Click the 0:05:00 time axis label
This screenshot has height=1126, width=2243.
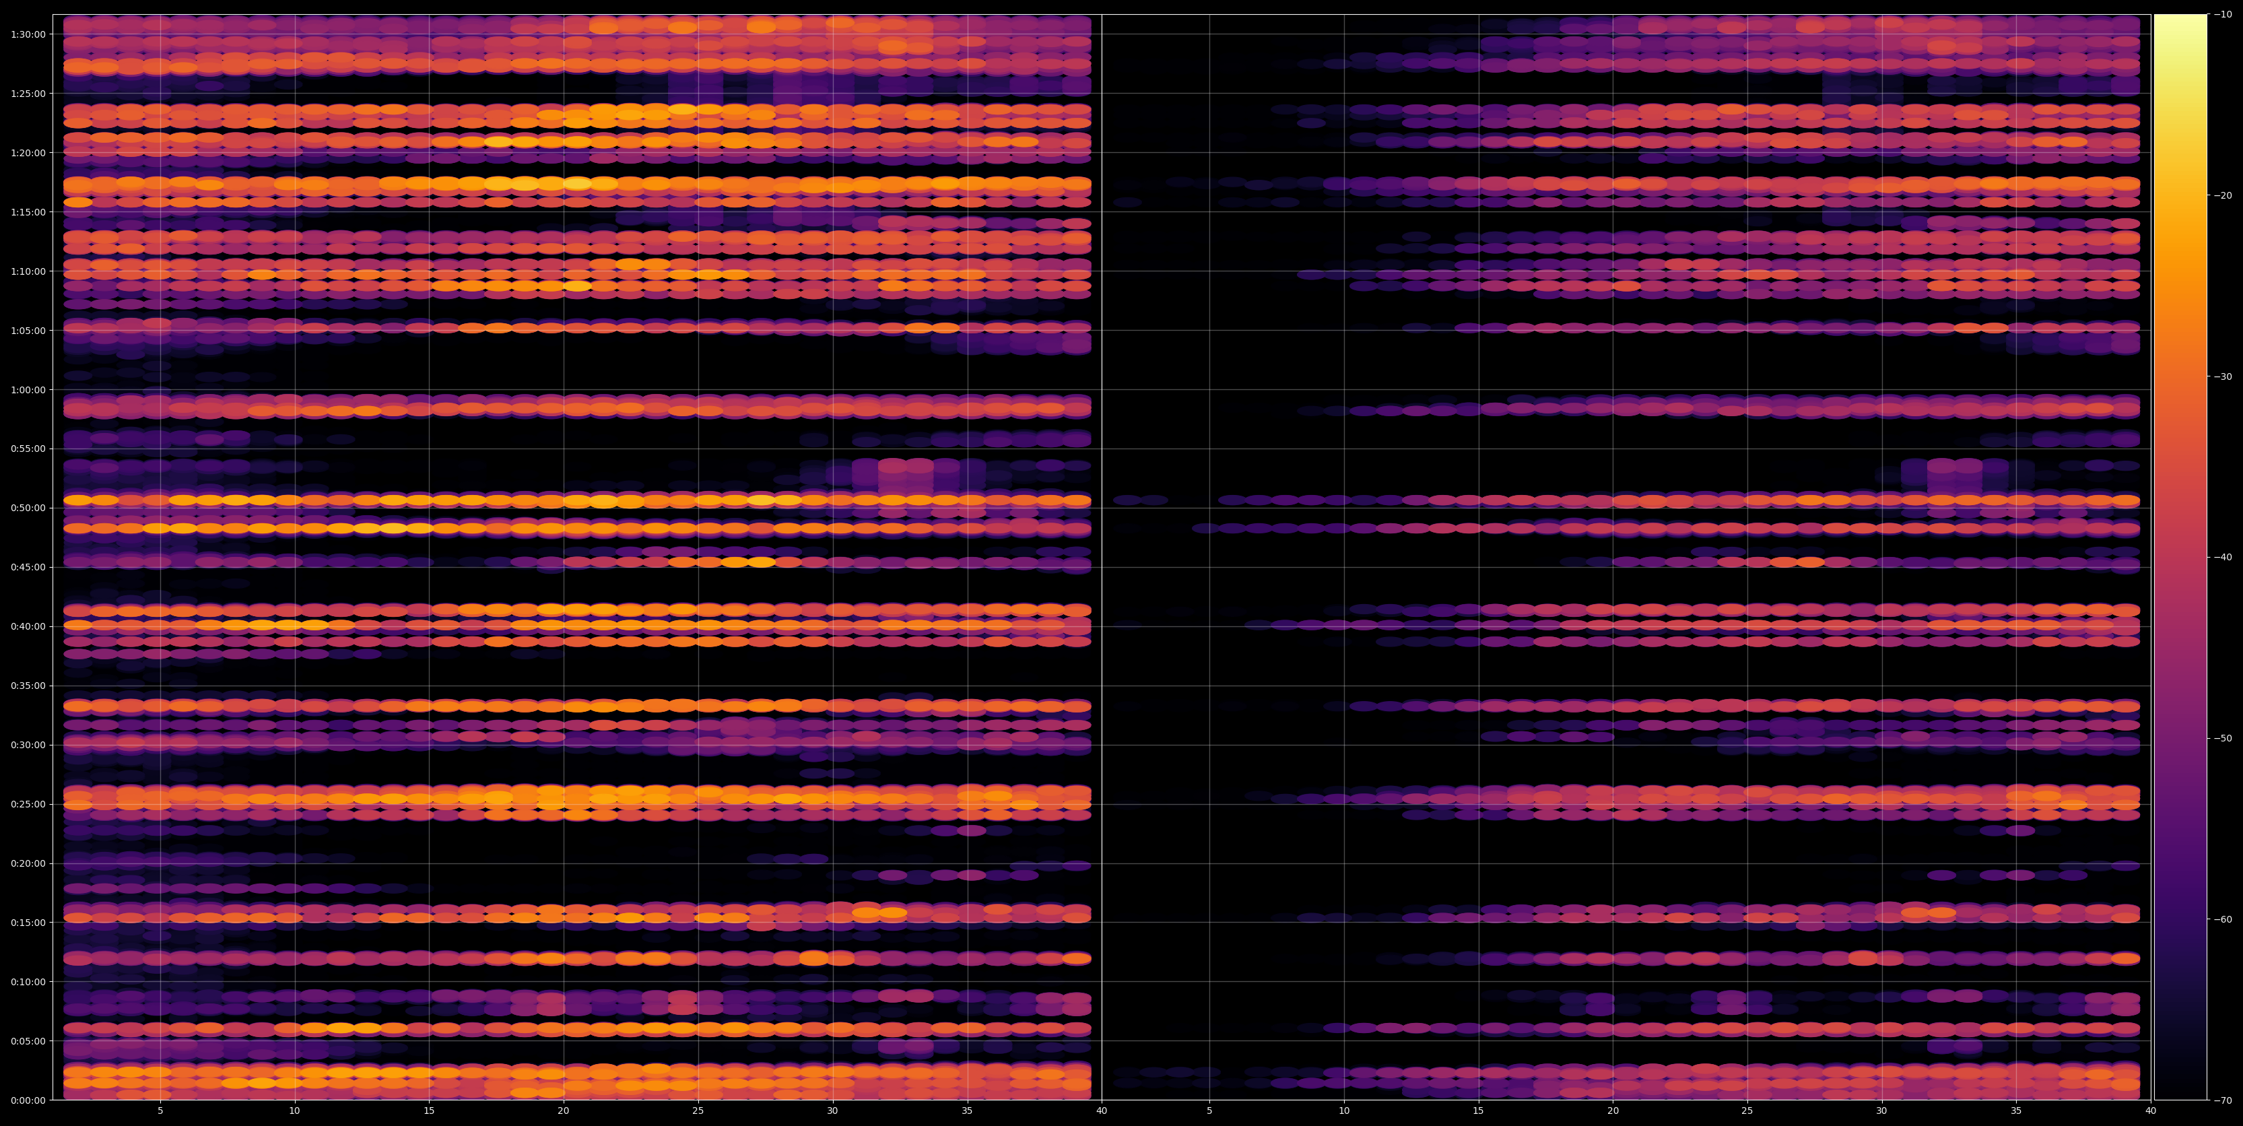point(28,1040)
